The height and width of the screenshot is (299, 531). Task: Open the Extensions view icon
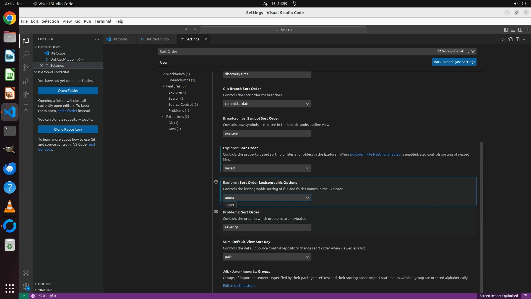(x=26, y=94)
